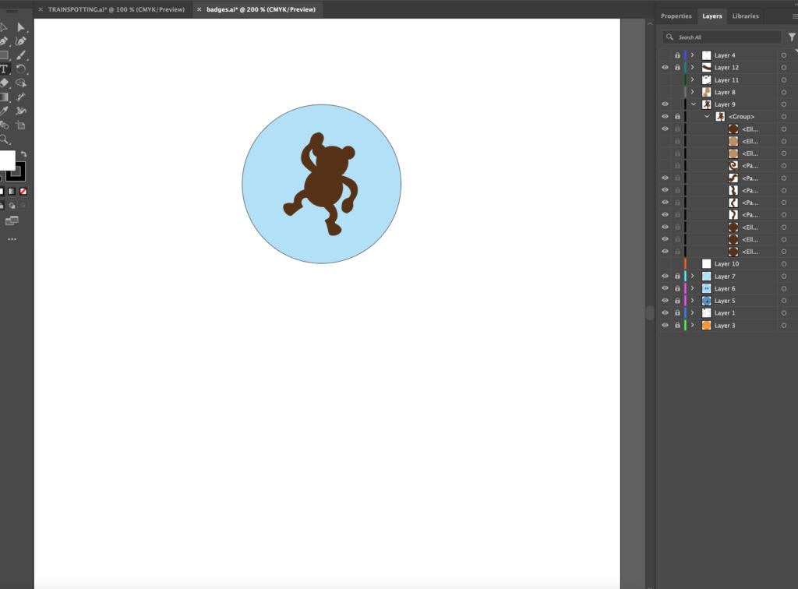Select the Zoom tool

[4, 139]
